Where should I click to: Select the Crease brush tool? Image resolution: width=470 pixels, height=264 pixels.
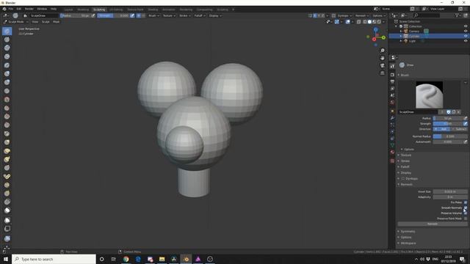[7, 91]
